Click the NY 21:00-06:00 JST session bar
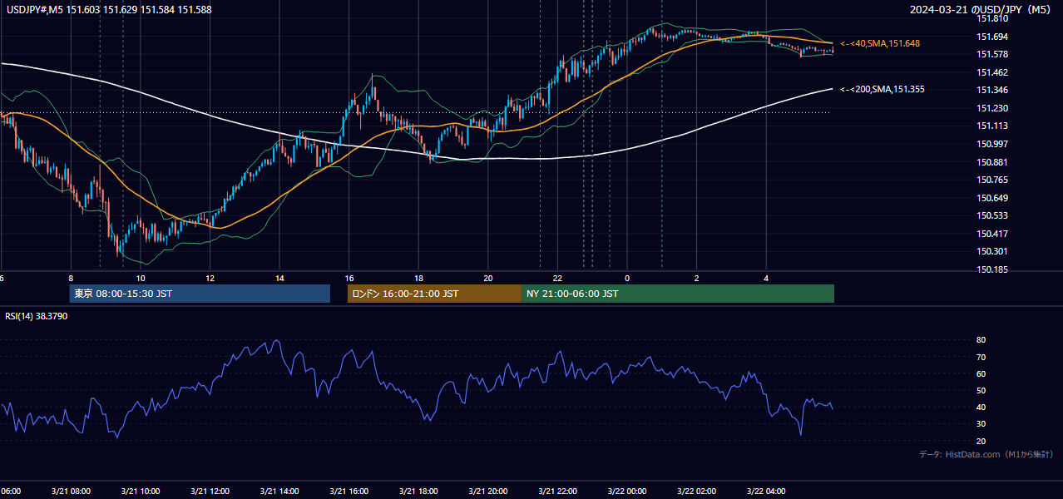This screenshot has width=1063, height=499. click(x=678, y=294)
